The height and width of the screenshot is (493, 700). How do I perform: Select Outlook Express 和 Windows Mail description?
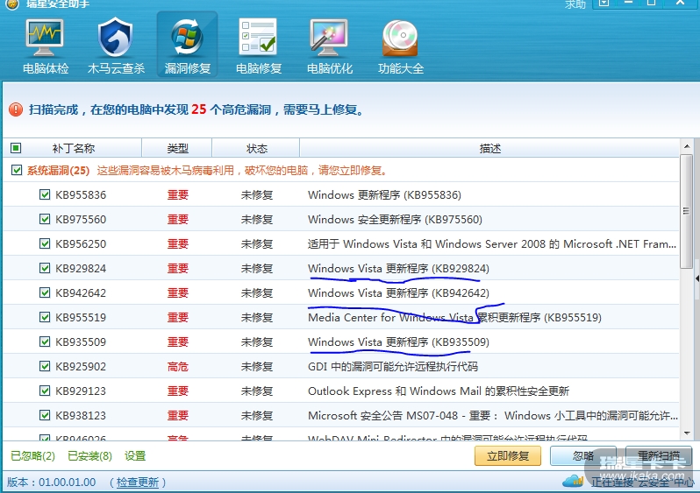click(439, 391)
